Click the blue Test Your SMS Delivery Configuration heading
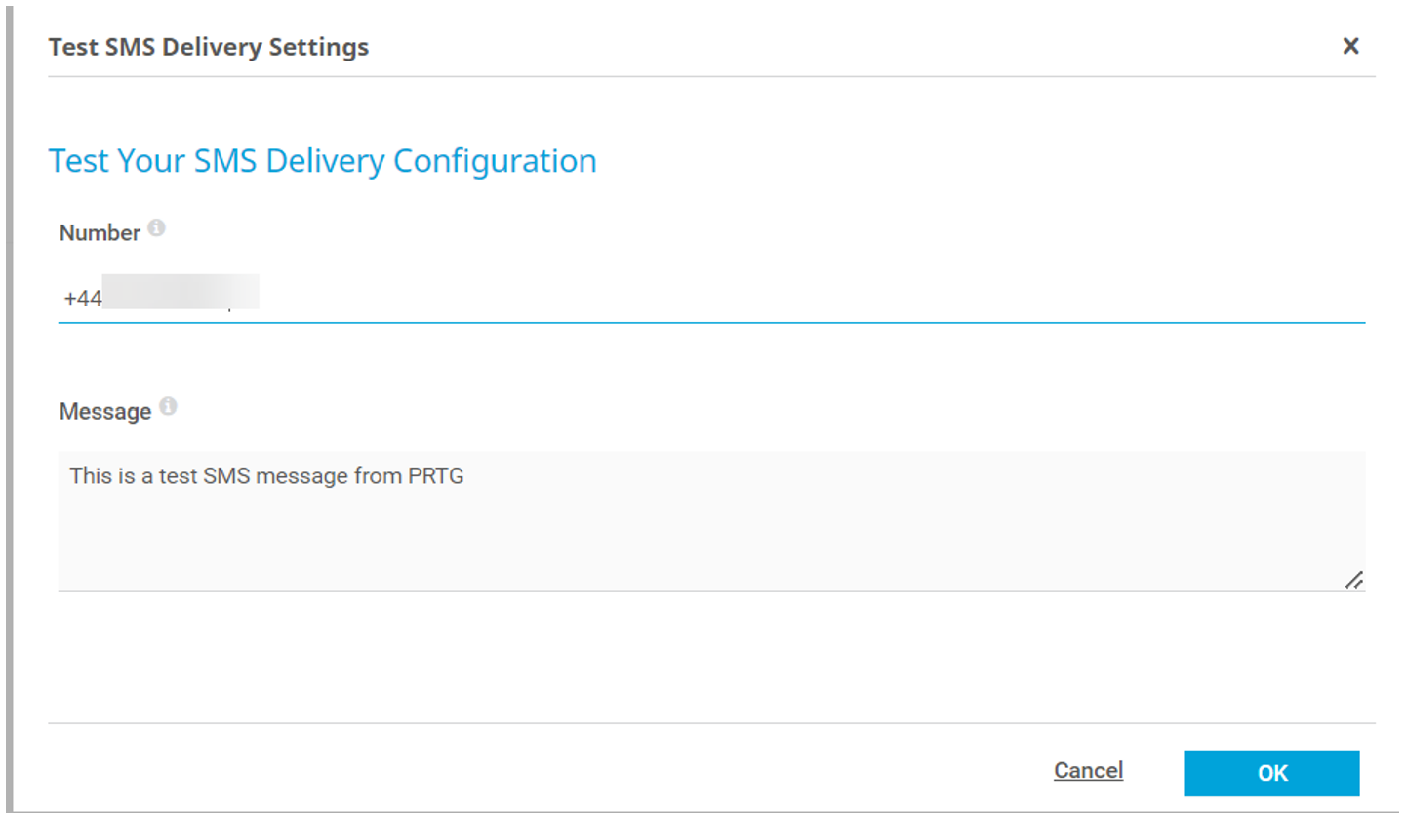This screenshot has width=1405, height=817. click(x=322, y=160)
